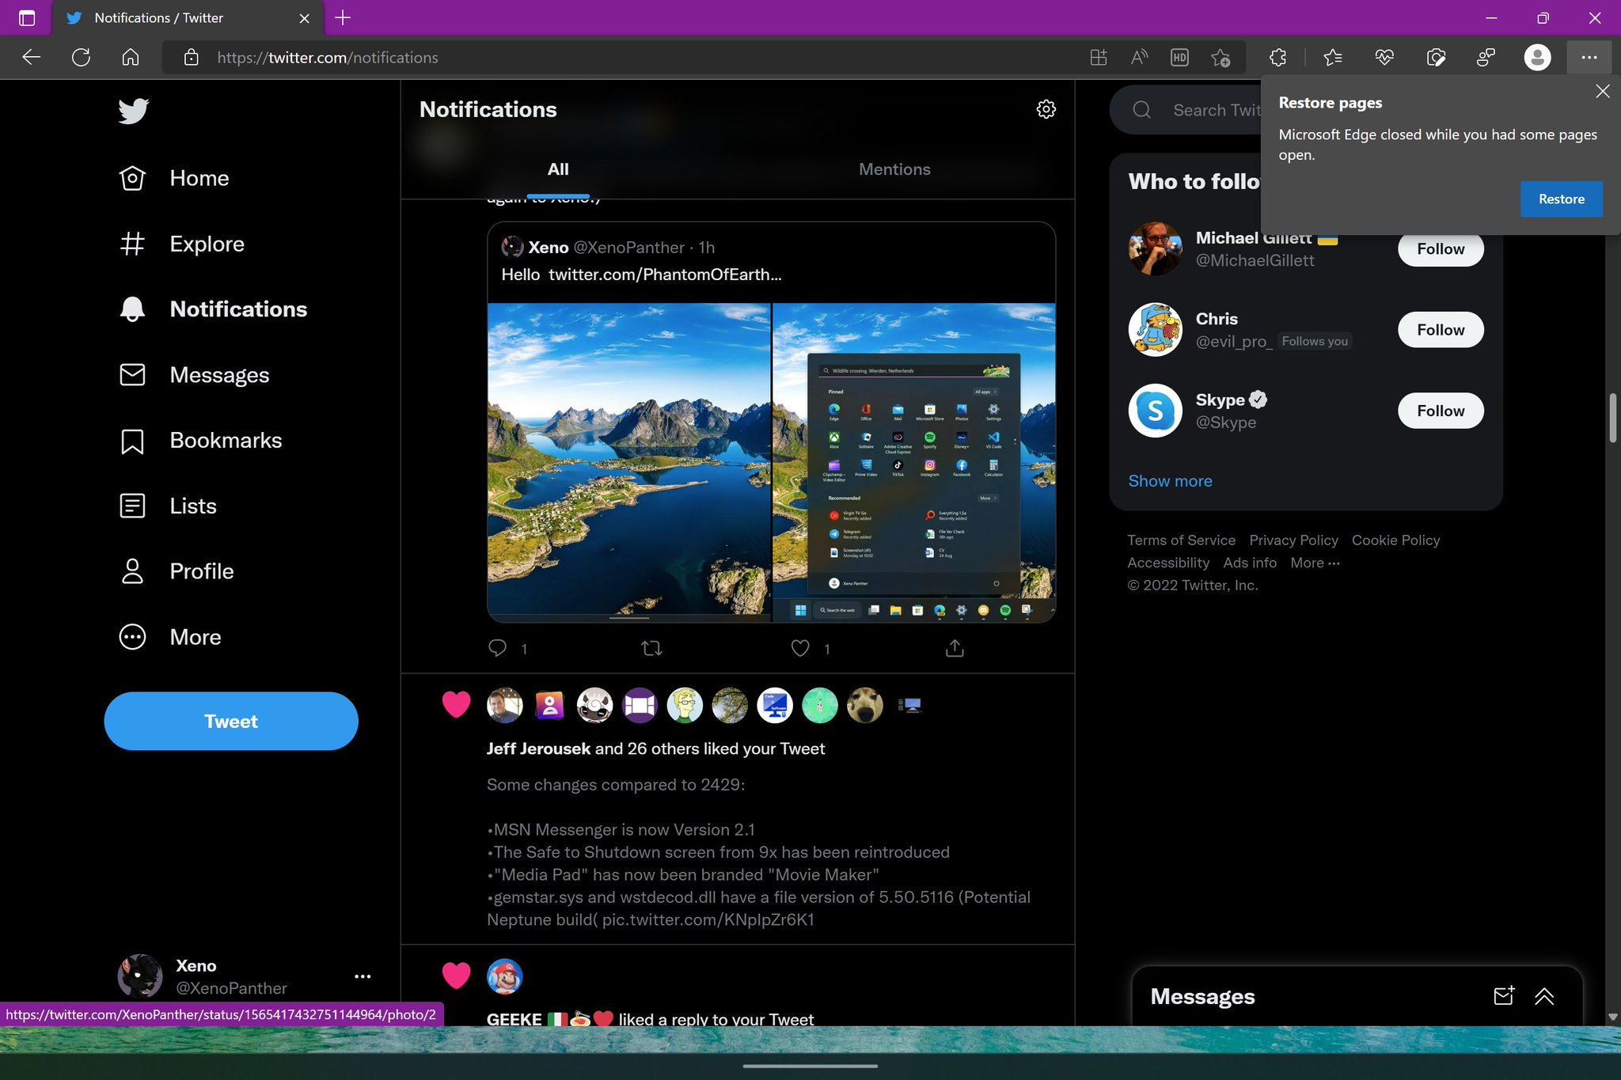Open Edge extensions puzzle icon
Image resolution: width=1621 pixels, height=1080 pixels.
point(1277,58)
